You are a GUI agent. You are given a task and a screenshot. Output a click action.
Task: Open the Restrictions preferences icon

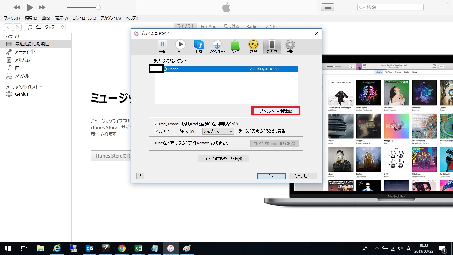click(254, 46)
